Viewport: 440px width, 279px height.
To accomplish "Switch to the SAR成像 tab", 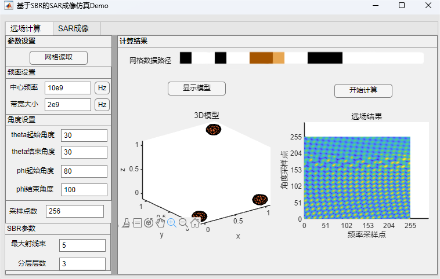I will tap(73, 28).
